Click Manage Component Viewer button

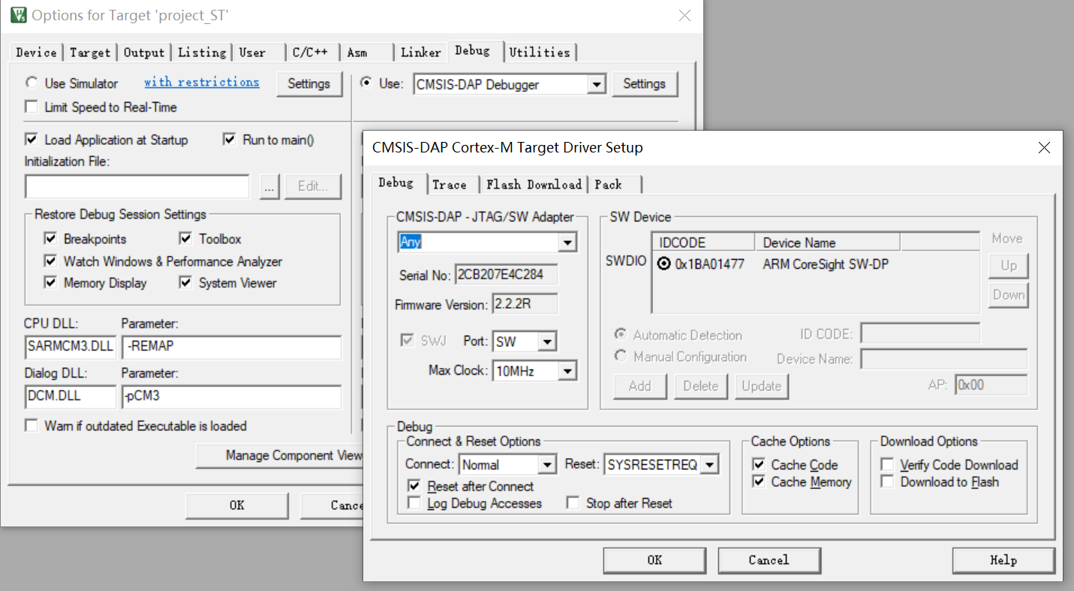tap(280, 456)
